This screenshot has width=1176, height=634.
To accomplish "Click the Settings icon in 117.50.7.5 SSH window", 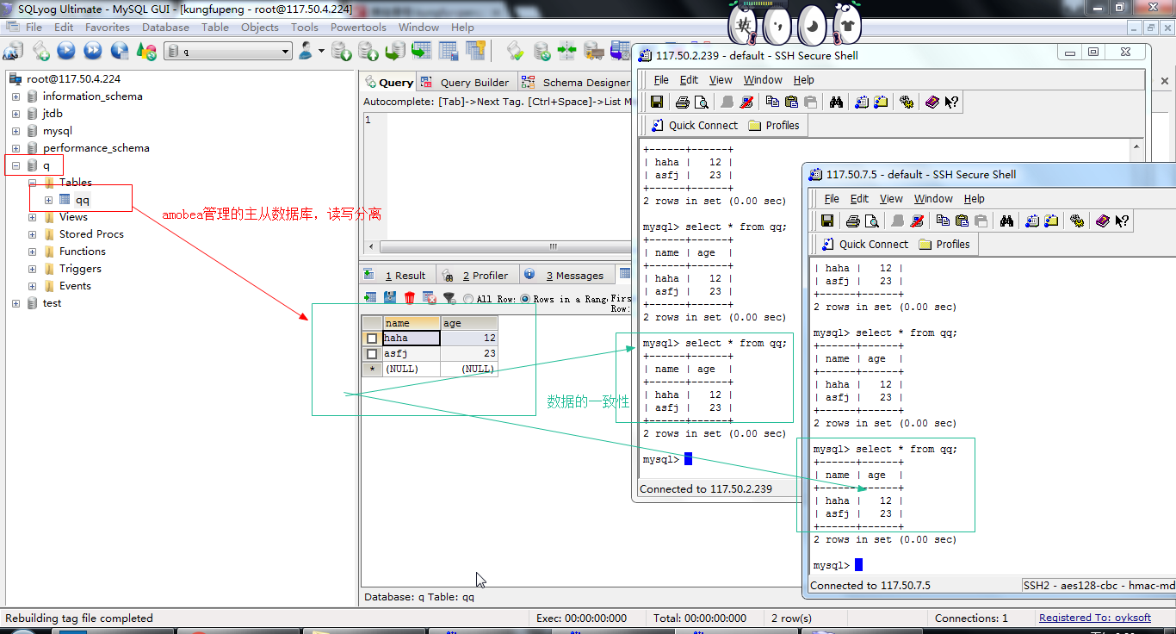I will point(1077,221).
